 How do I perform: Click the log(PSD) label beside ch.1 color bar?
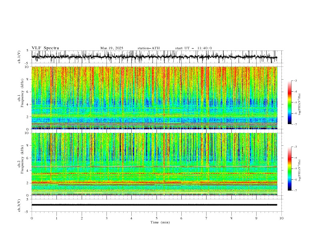300,104
